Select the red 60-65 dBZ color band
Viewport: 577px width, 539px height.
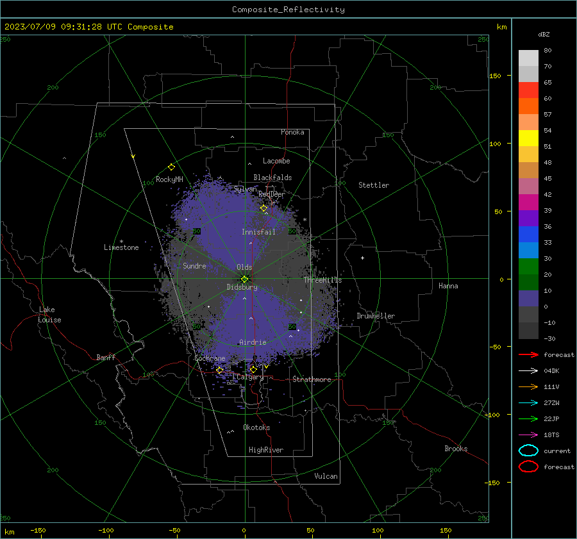pyautogui.click(x=528, y=90)
